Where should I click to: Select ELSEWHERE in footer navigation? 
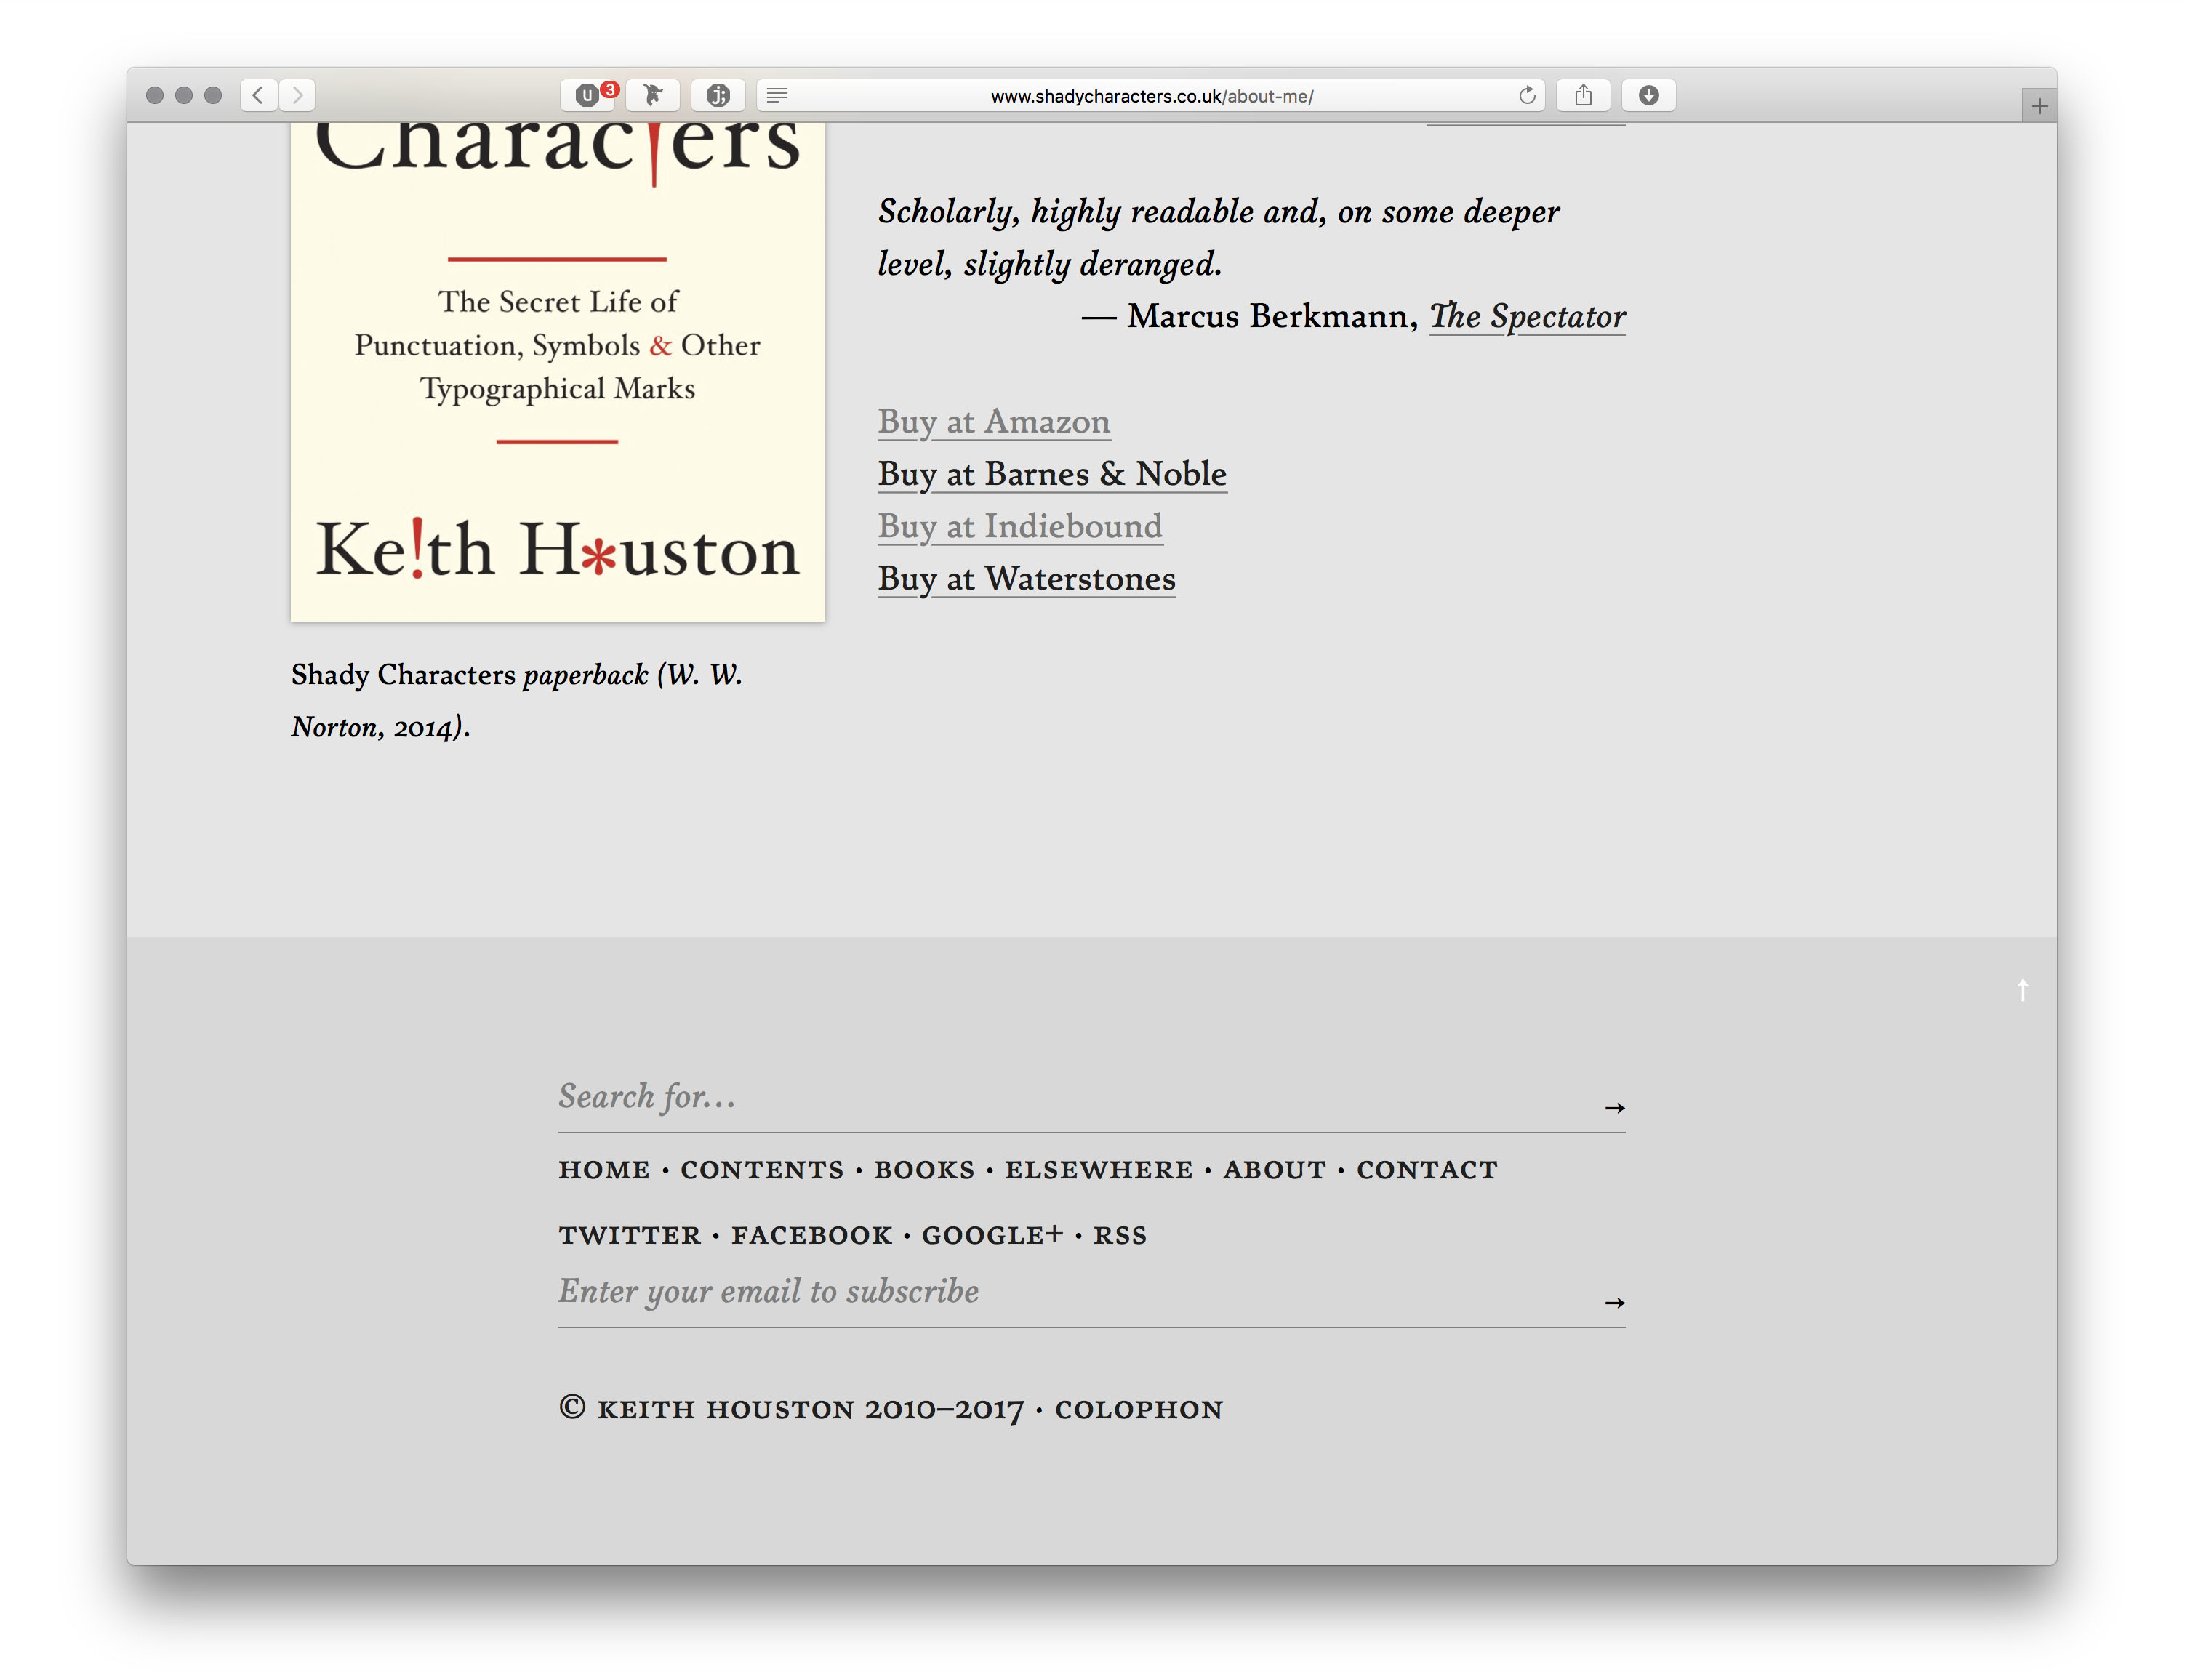click(x=1098, y=1170)
